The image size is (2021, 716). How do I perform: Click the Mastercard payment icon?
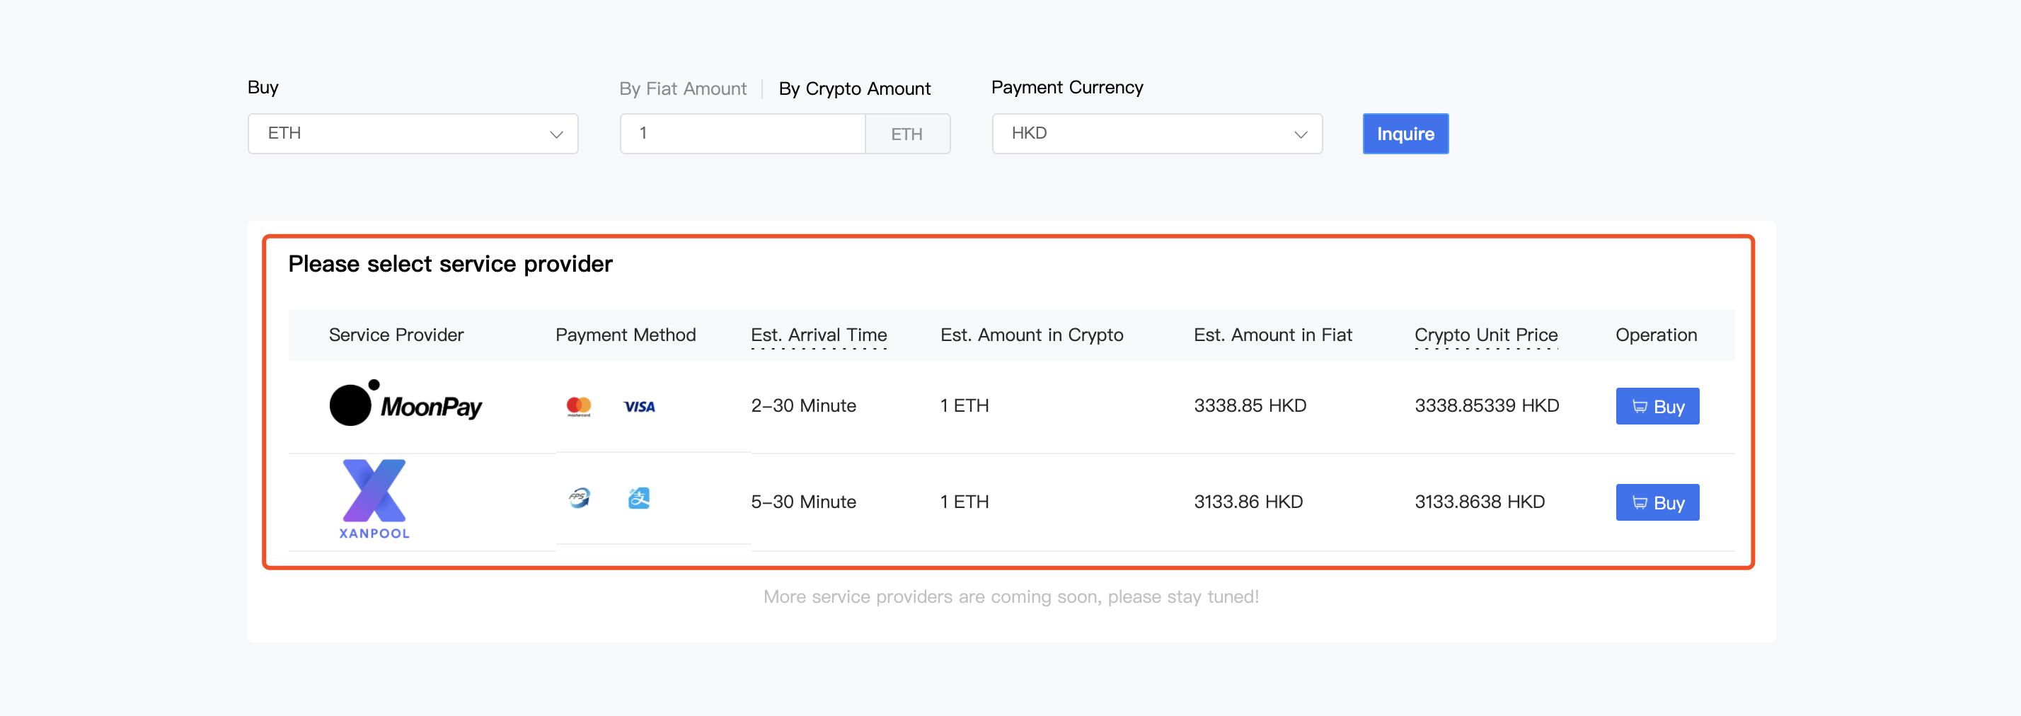pos(578,406)
